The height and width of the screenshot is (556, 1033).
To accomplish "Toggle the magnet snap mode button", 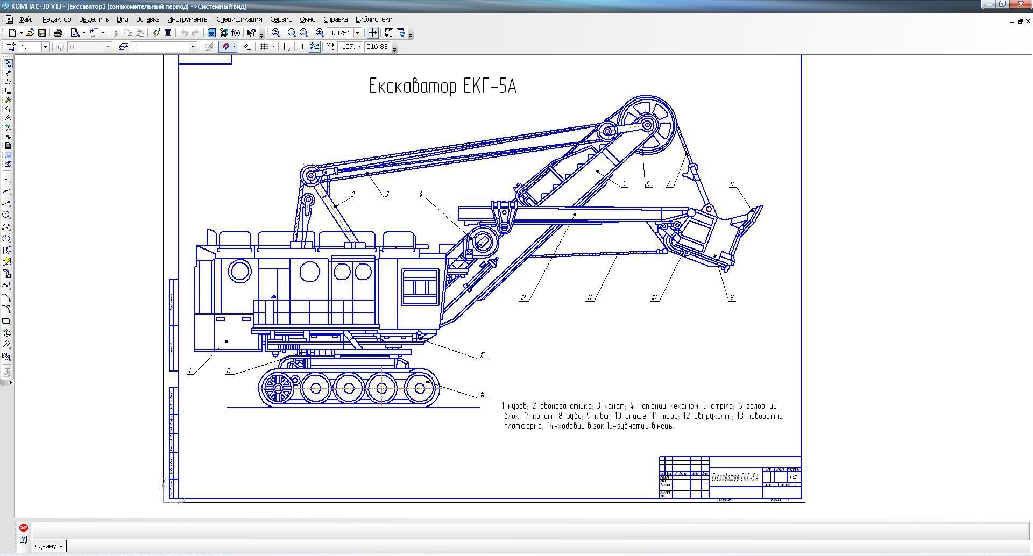I will pos(226,47).
